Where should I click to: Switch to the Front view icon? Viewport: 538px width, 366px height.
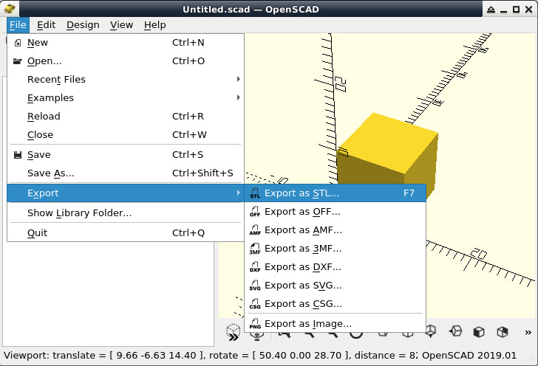click(479, 331)
